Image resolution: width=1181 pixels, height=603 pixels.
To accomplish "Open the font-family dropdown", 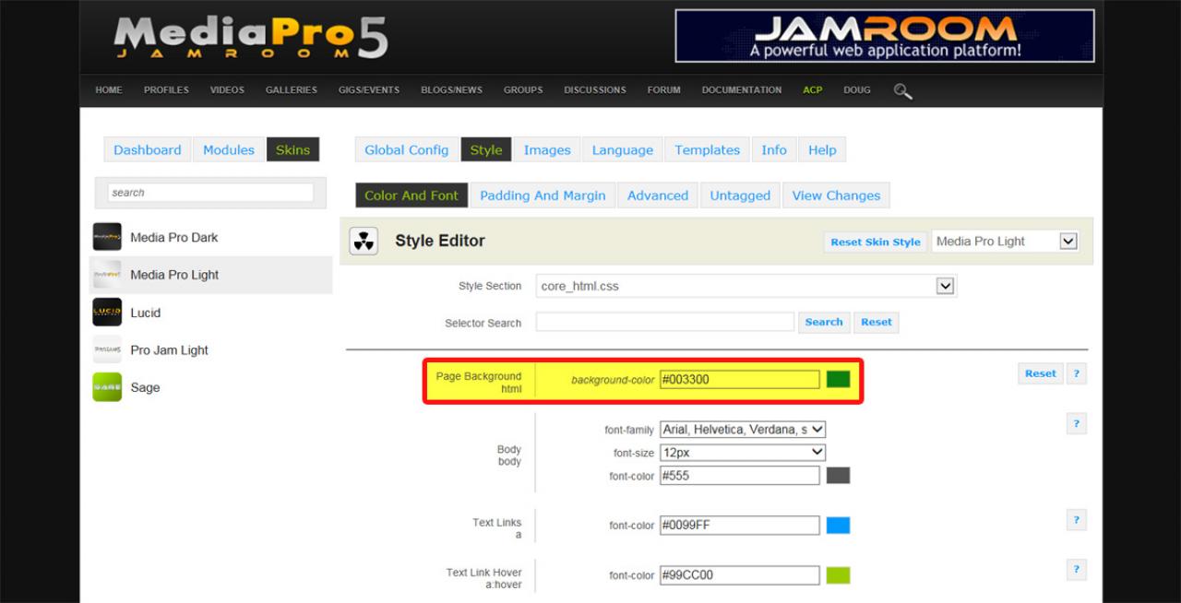I will pos(743,430).
